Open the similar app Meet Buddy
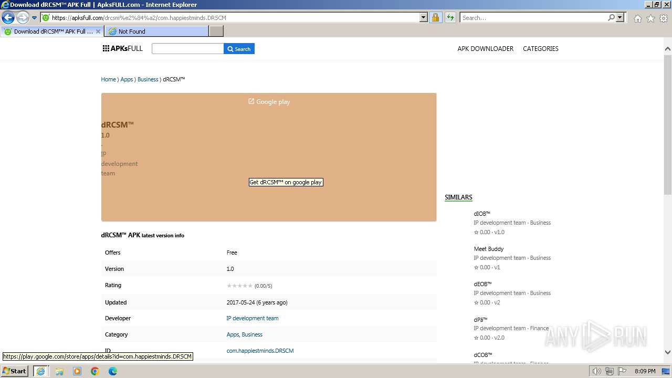This screenshot has height=378, width=672. [489, 249]
